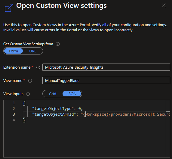Viewport: 172px width, 159px height.
Task: Close the Open Custom View settings panel
Action: [164, 5]
